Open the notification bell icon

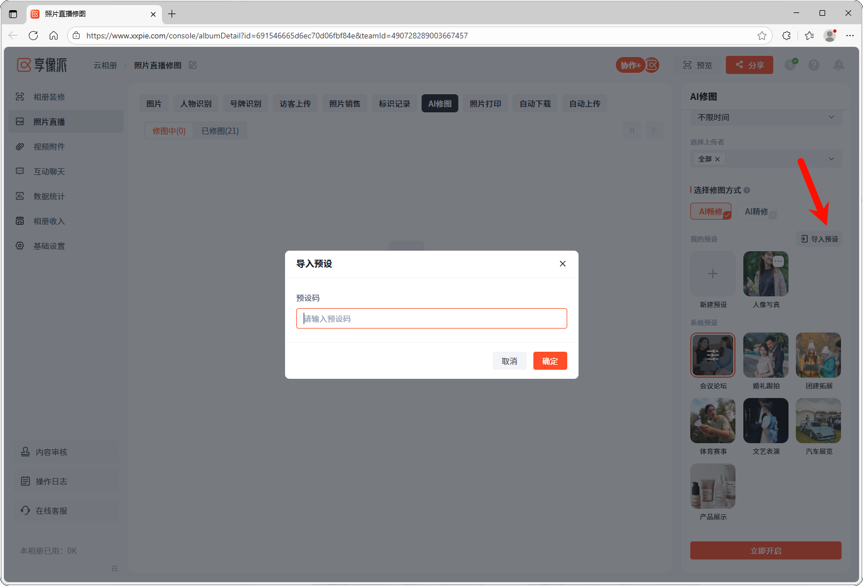pyautogui.click(x=838, y=65)
